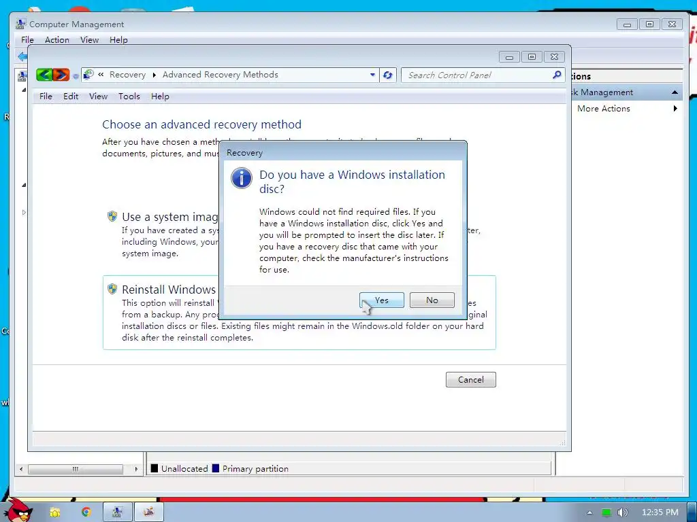Click the Unallocated black legend swatch
697x522 pixels.
pyautogui.click(x=155, y=468)
